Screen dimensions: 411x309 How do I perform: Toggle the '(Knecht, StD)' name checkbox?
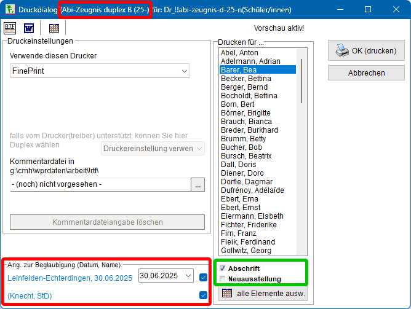coord(203,295)
